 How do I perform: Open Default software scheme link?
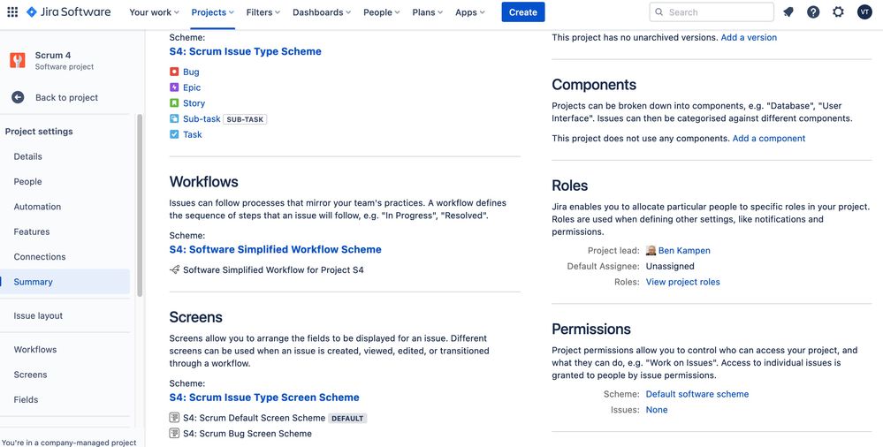[x=697, y=394]
